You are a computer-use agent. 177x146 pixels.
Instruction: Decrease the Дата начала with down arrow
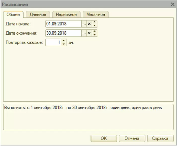tap(95, 25)
